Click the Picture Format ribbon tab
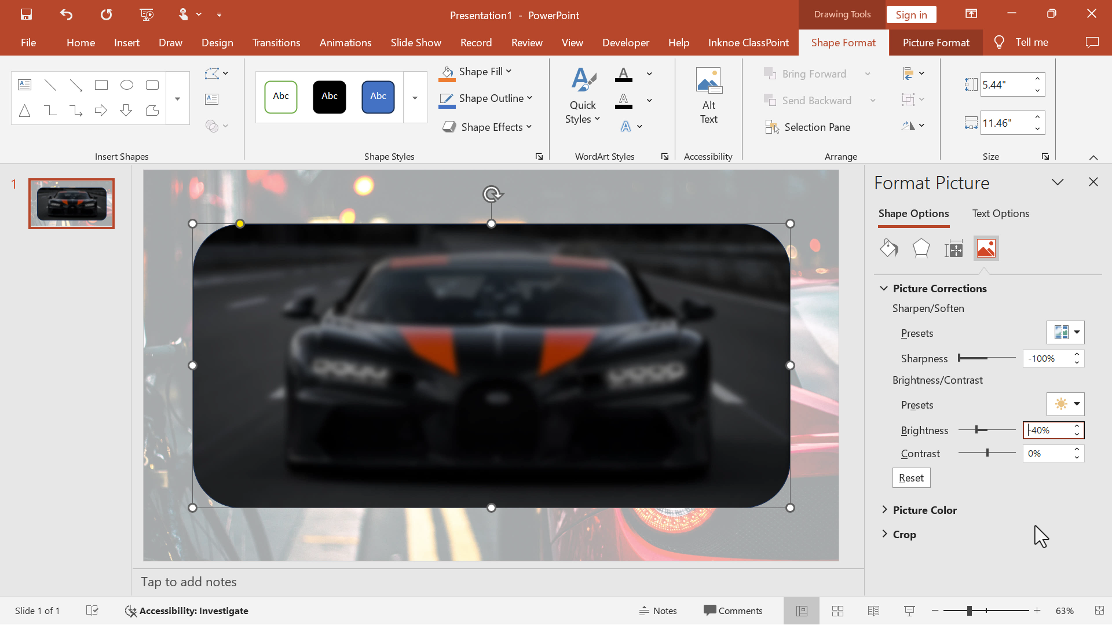The image size is (1112, 625). pyautogui.click(x=935, y=42)
